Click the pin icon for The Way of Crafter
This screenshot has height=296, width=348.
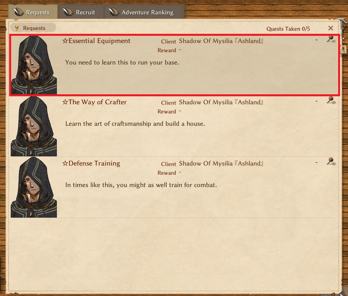331,100
